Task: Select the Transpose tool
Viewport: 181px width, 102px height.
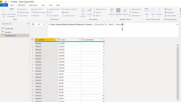Action: click(x=22, y=9)
